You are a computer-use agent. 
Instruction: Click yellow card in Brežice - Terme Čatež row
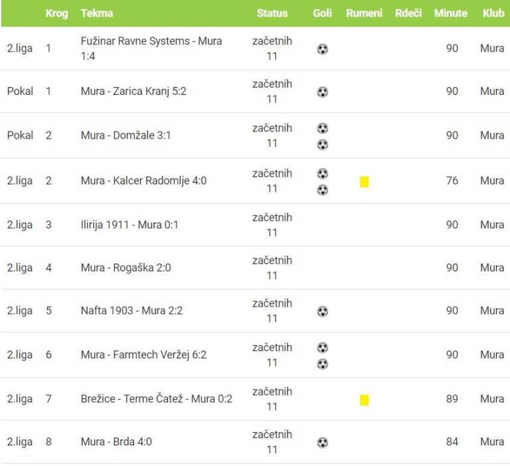coord(364,400)
